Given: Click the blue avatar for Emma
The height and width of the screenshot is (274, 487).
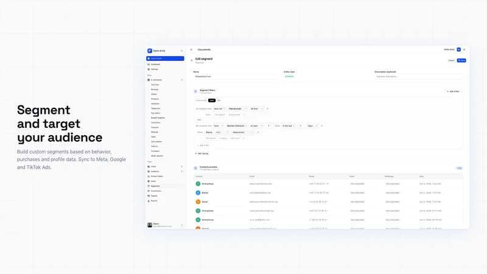Looking at the screenshot, I should [198, 193].
